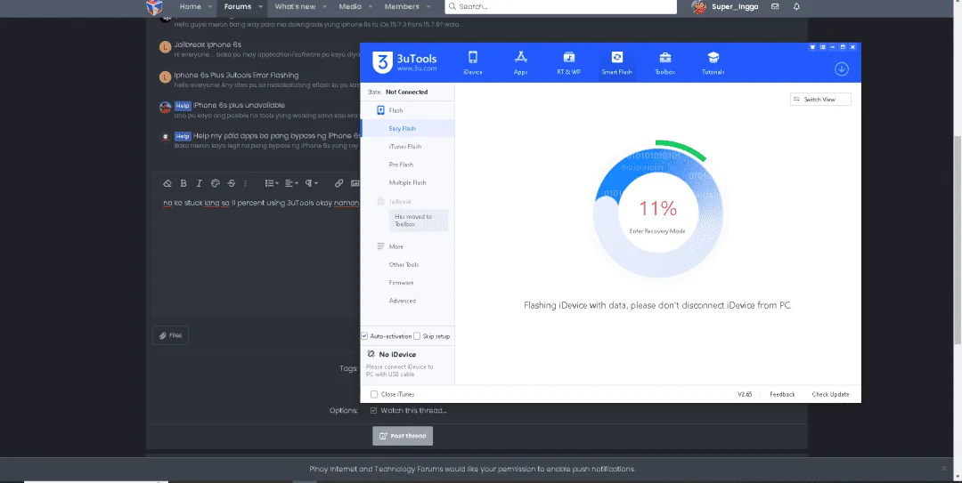Open more options vertical dots in editor
The image size is (962, 483).
pos(246,183)
